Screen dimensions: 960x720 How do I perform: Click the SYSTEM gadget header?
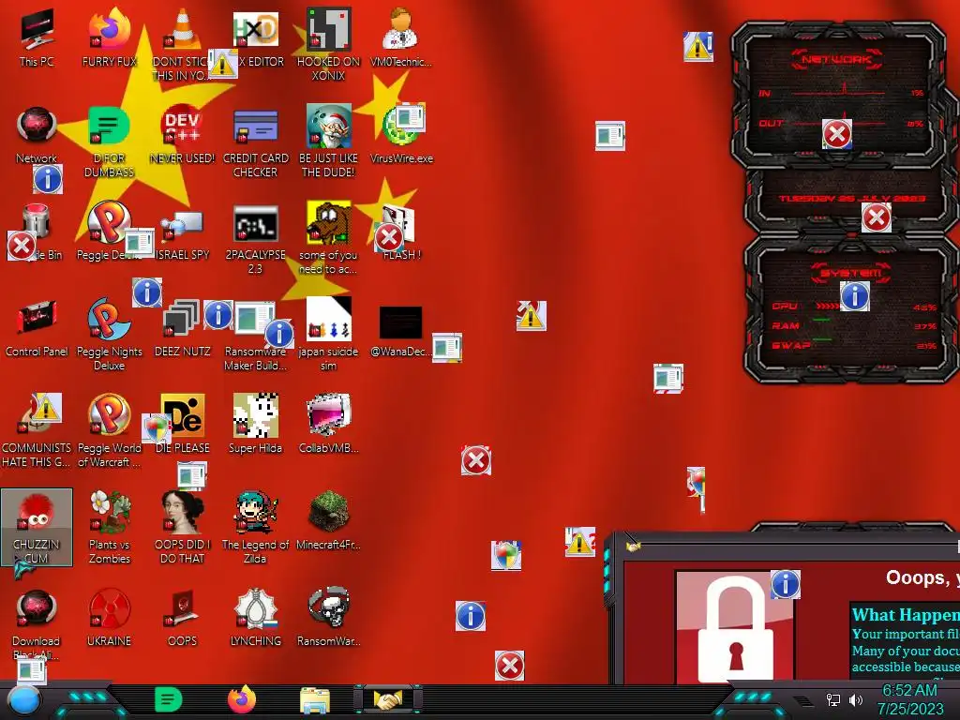click(x=850, y=273)
